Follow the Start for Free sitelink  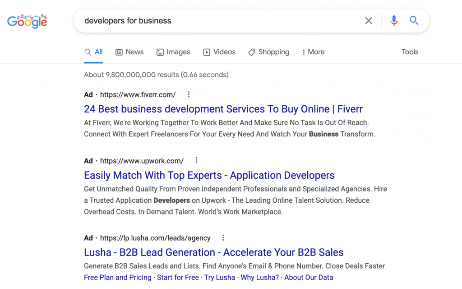coord(178,278)
